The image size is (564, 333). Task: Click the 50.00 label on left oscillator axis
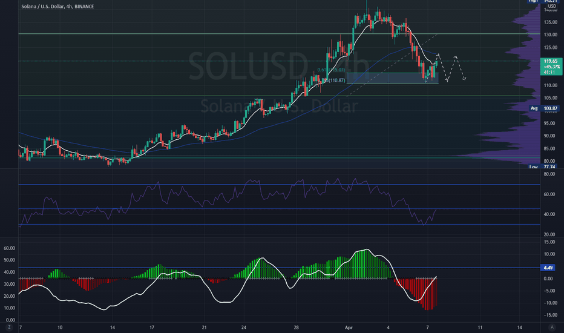[x=9, y=260]
